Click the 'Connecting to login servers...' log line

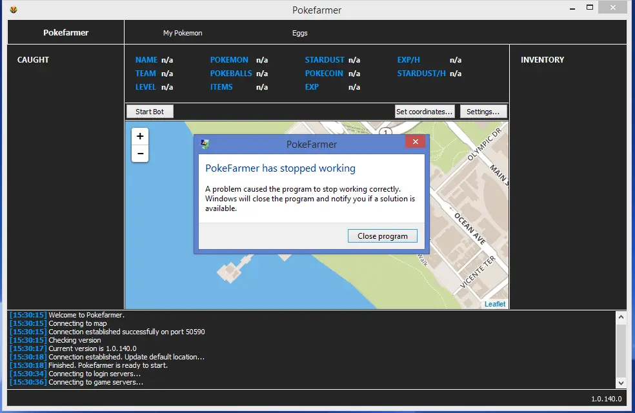pyautogui.click(x=76, y=374)
